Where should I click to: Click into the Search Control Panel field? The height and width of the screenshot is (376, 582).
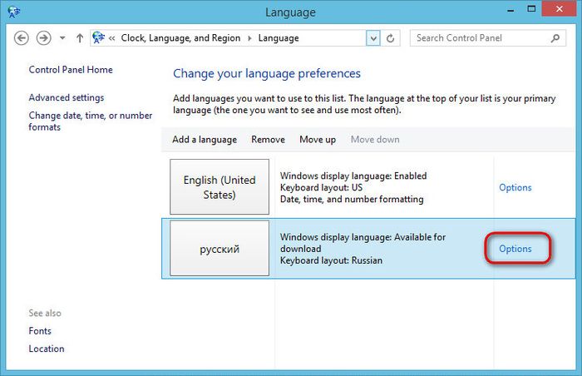(478, 38)
